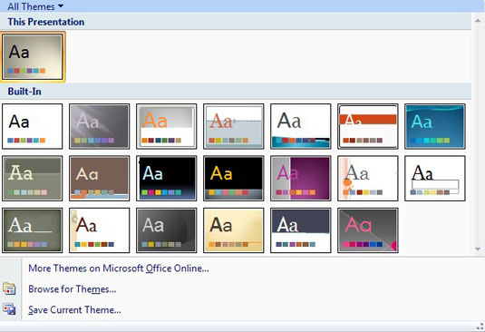Click the gallery scroll up arrow
The width and height of the screenshot is (485, 332).
point(478,21)
